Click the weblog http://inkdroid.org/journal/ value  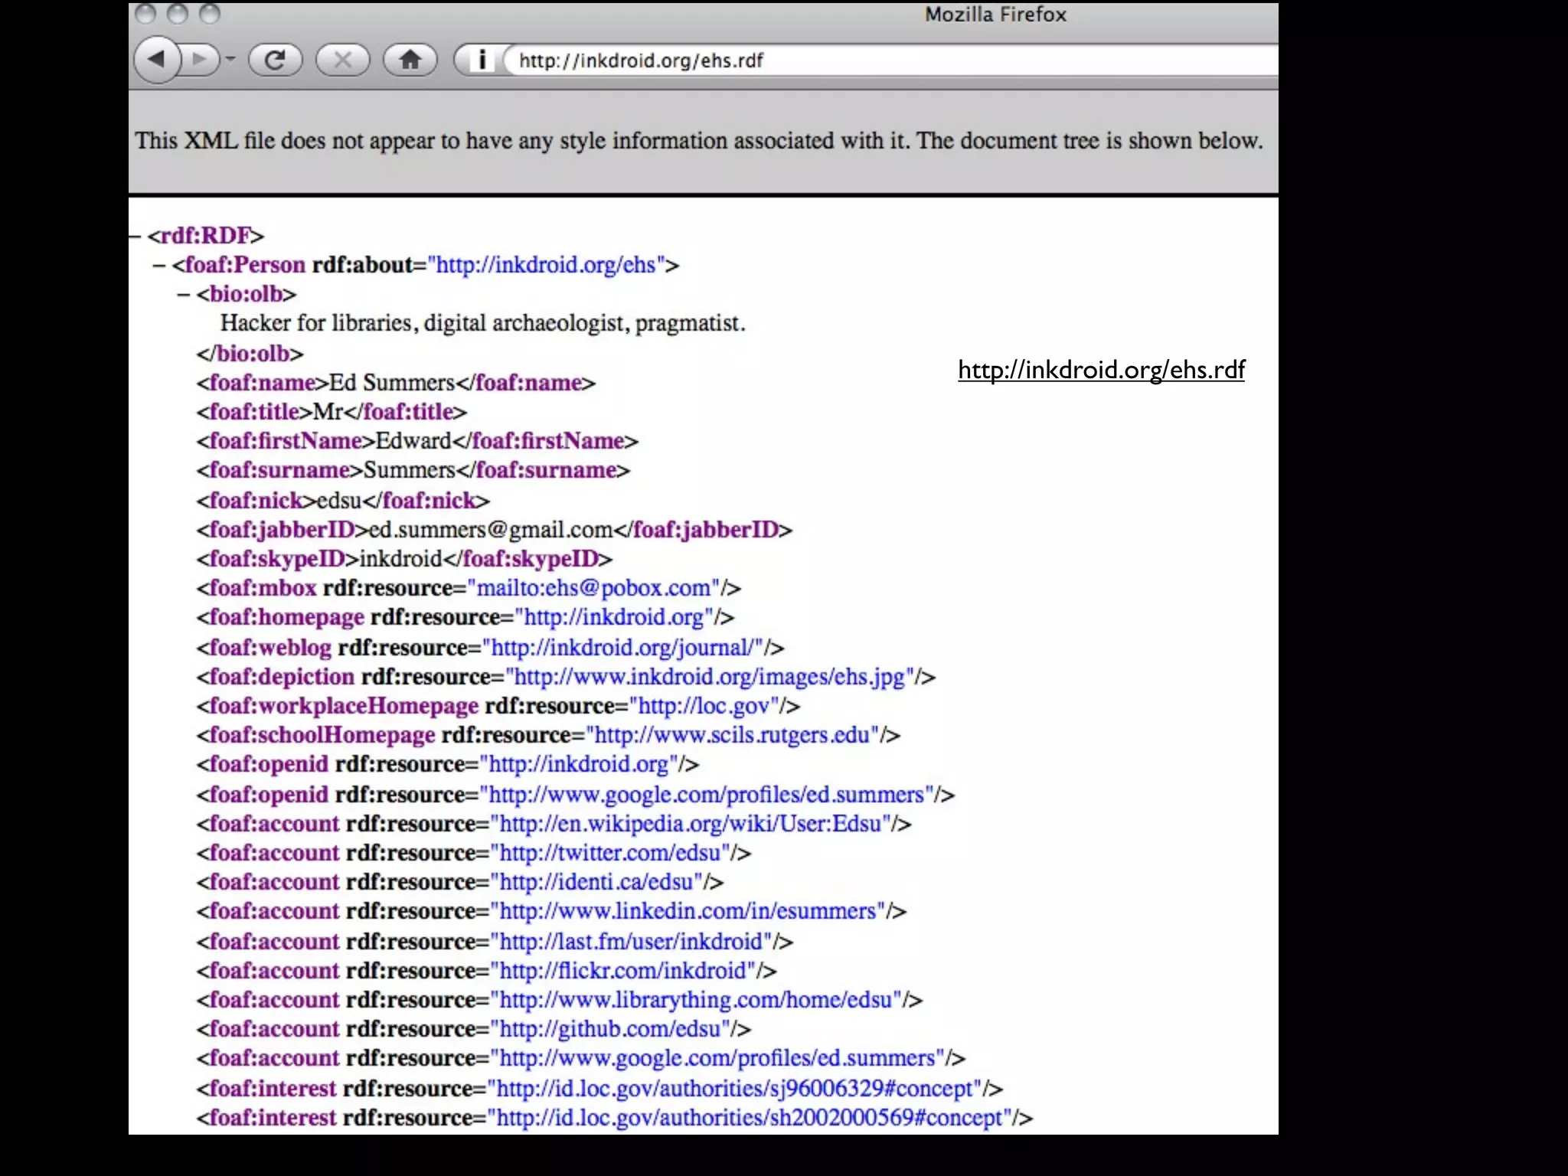pos(622,648)
